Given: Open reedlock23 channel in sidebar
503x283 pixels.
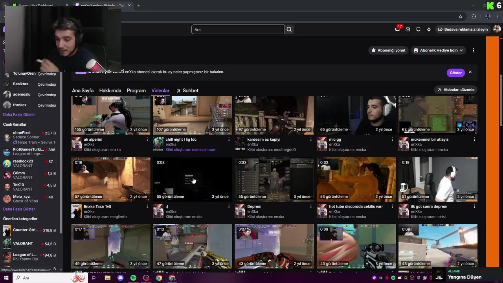Looking at the screenshot, I should coord(31,164).
